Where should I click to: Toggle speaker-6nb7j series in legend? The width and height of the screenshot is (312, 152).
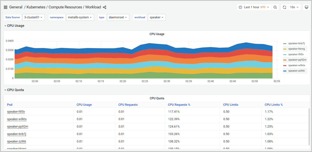296,43
